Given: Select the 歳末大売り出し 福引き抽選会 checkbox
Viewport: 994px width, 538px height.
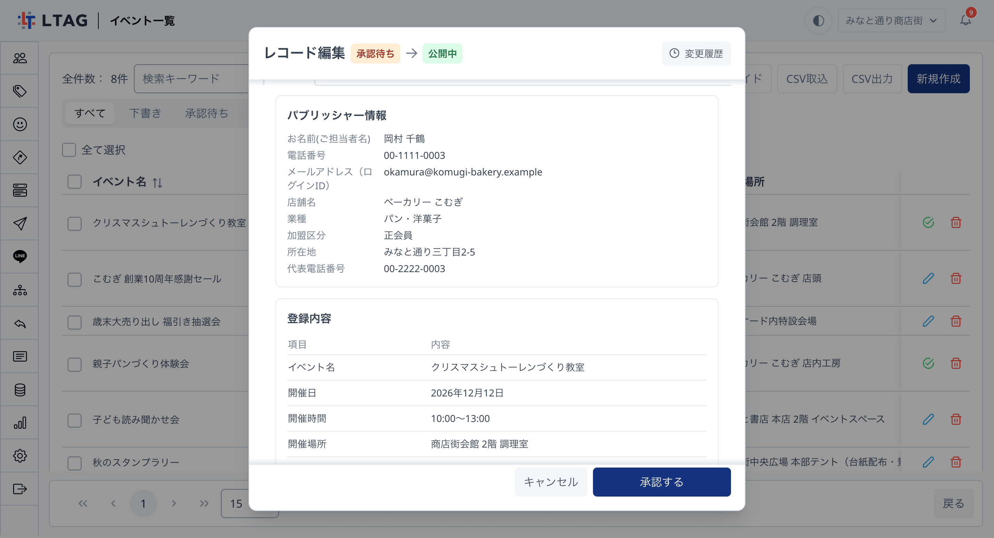Looking at the screenshot, I should [75, 322].
